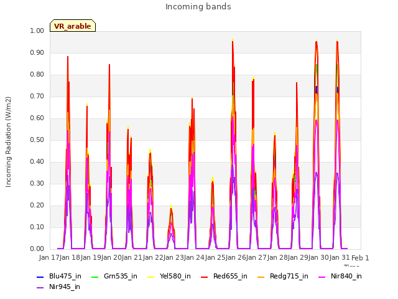
Task: Click the Jan 30 x-axis date label
Action: (x=318, y=257)
